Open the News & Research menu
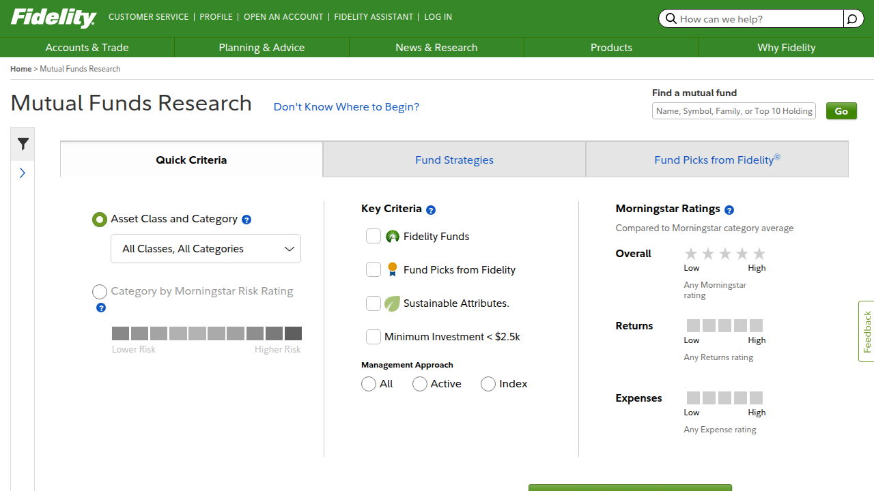 [436, 48]
